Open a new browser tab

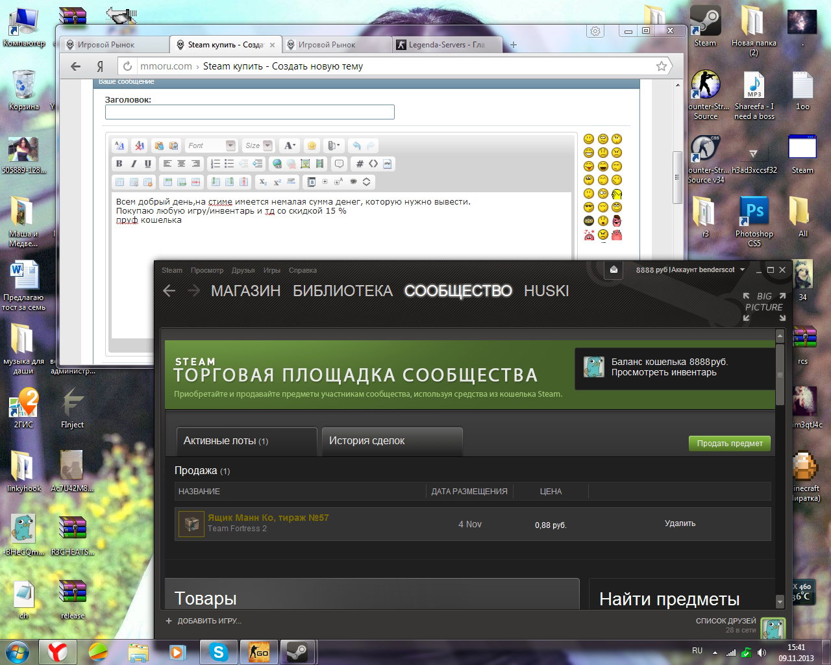click(x=514, y=45)
